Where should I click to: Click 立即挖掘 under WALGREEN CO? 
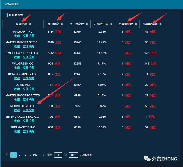click(x=29, y=68)
